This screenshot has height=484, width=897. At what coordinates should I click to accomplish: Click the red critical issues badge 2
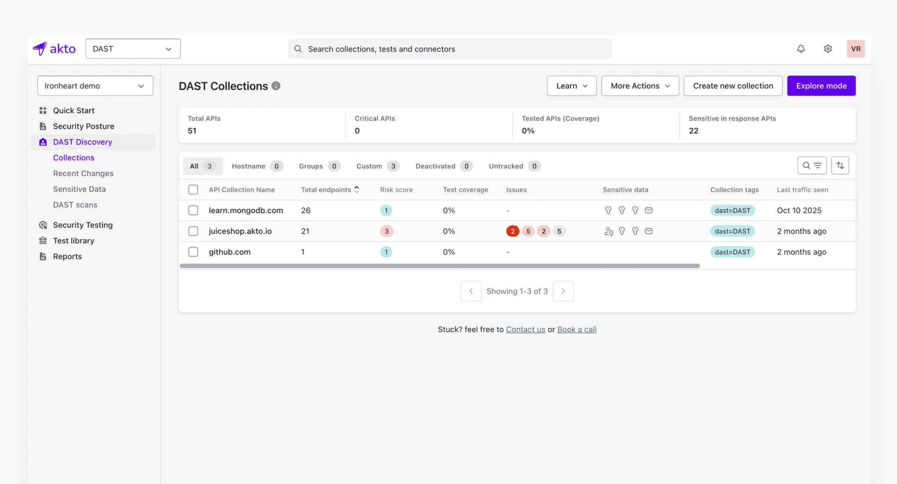(512, 231)
